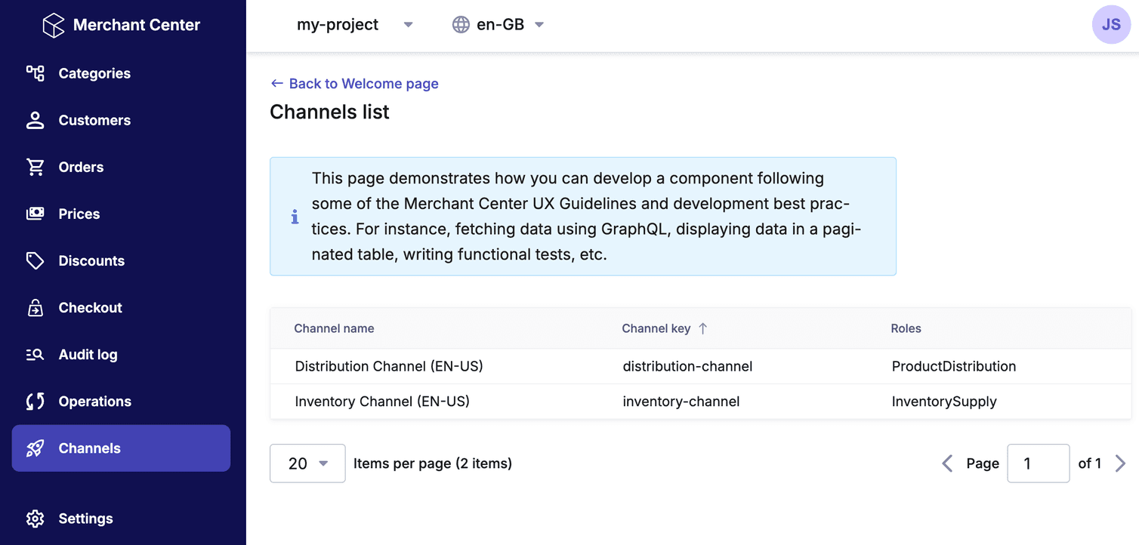Select Settings from the sidebar menu

tap(85, 519)
